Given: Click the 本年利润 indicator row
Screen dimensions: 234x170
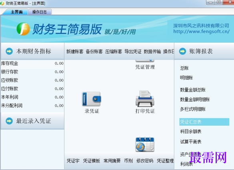Looking at the screenshot, I should (32, 97).
